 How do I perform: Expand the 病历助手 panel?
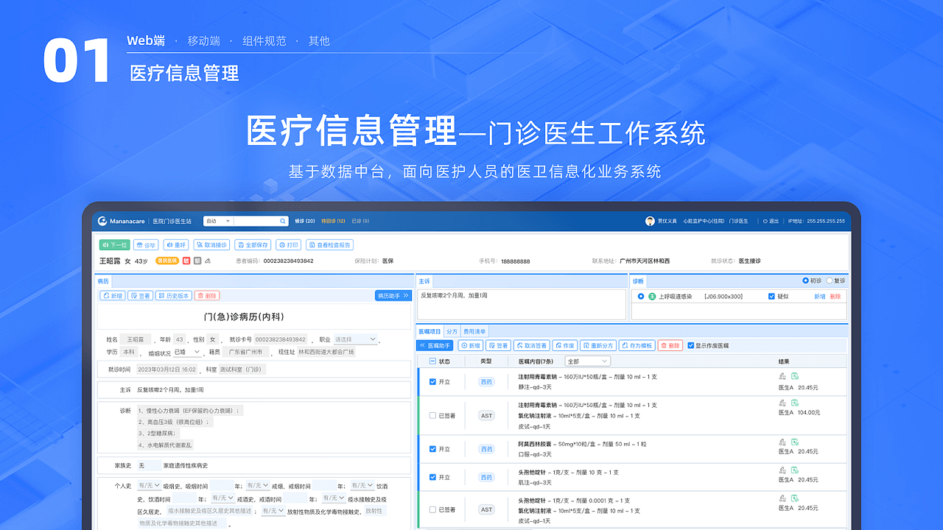point(393,295)
